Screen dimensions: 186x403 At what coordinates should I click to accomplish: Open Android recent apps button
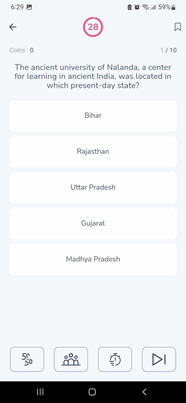point(40,392)
